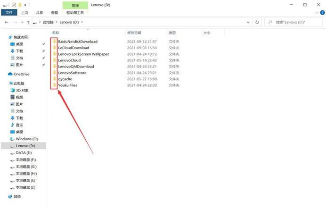This screenshot has width=326, height=209.
Task: Open the BaiduNetdiskDownload folder icon
Action: [54, 42]
